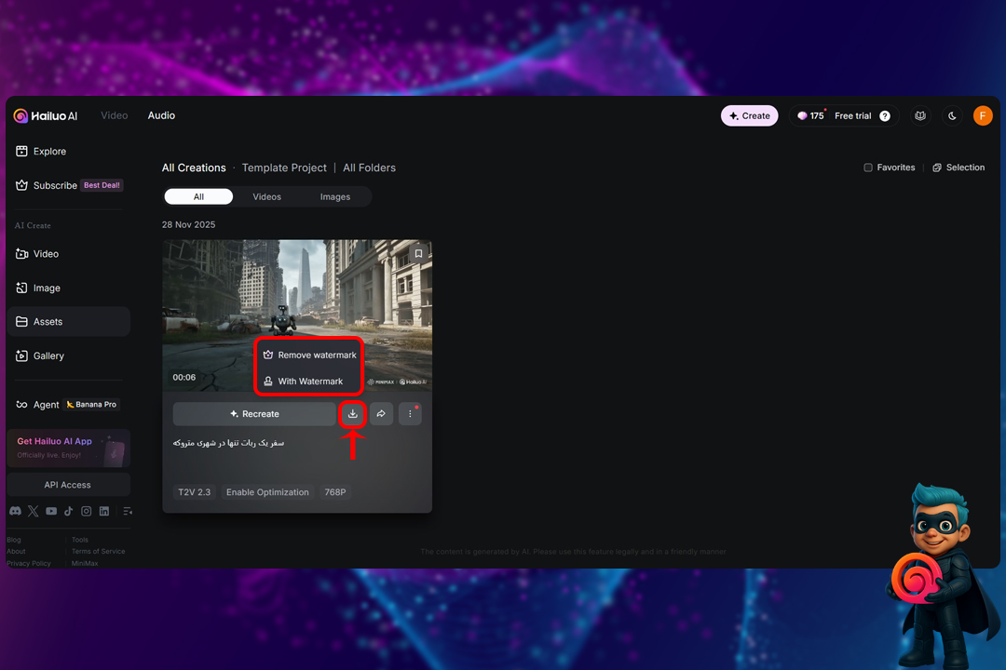Click the Recreate button on the video
This screenshot has width=1006, height=670.
(254, 413)
